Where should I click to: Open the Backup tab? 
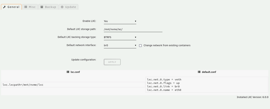[48, 7]
